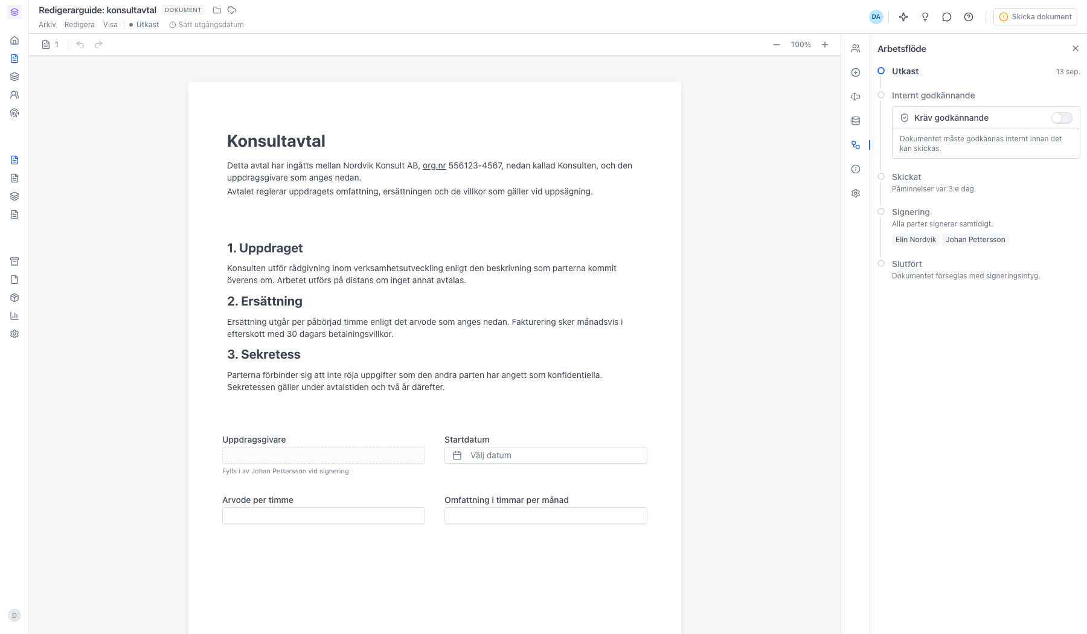
Task: Open the Visa menu
Action: coord(111,25)
